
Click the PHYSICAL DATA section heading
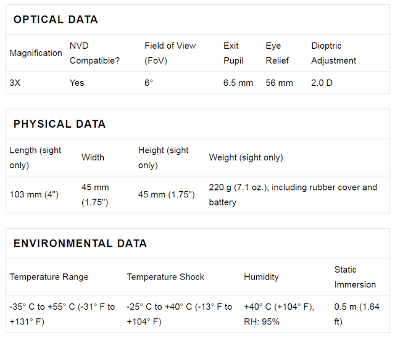(59, 124)
